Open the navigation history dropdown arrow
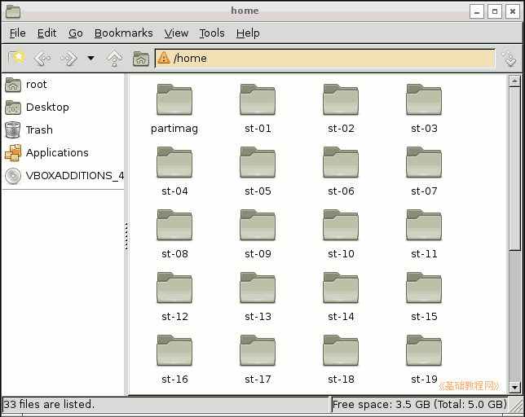Screen dimensions: 525x417 pos(90,58)
